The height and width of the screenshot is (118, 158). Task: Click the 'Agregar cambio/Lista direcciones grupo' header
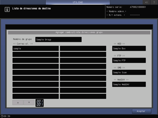(x=79, y=33)
